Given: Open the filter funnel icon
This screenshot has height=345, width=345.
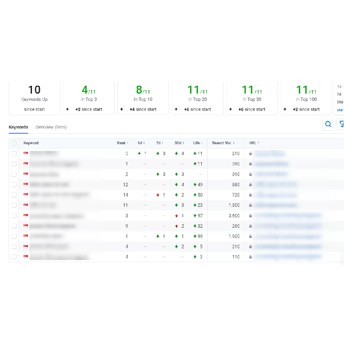Looking at the screenshot, I should point(342,124).
